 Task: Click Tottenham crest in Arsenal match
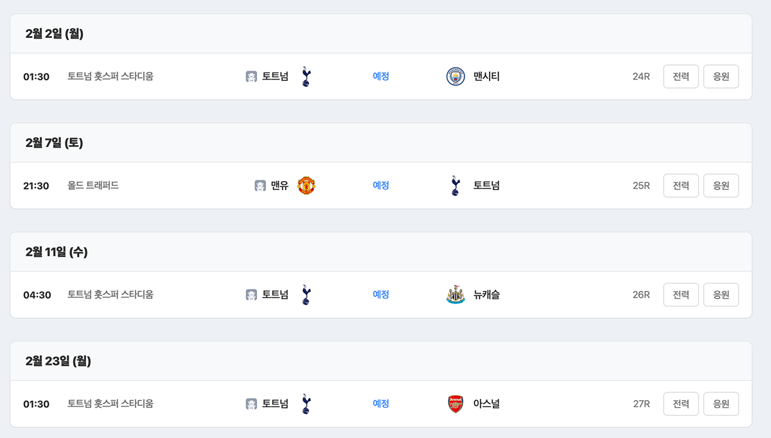coord(306,404)
